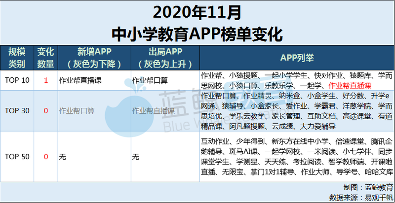Click the title text 2020年11月
The image size is (395, 203).
(x=197, y=13)
